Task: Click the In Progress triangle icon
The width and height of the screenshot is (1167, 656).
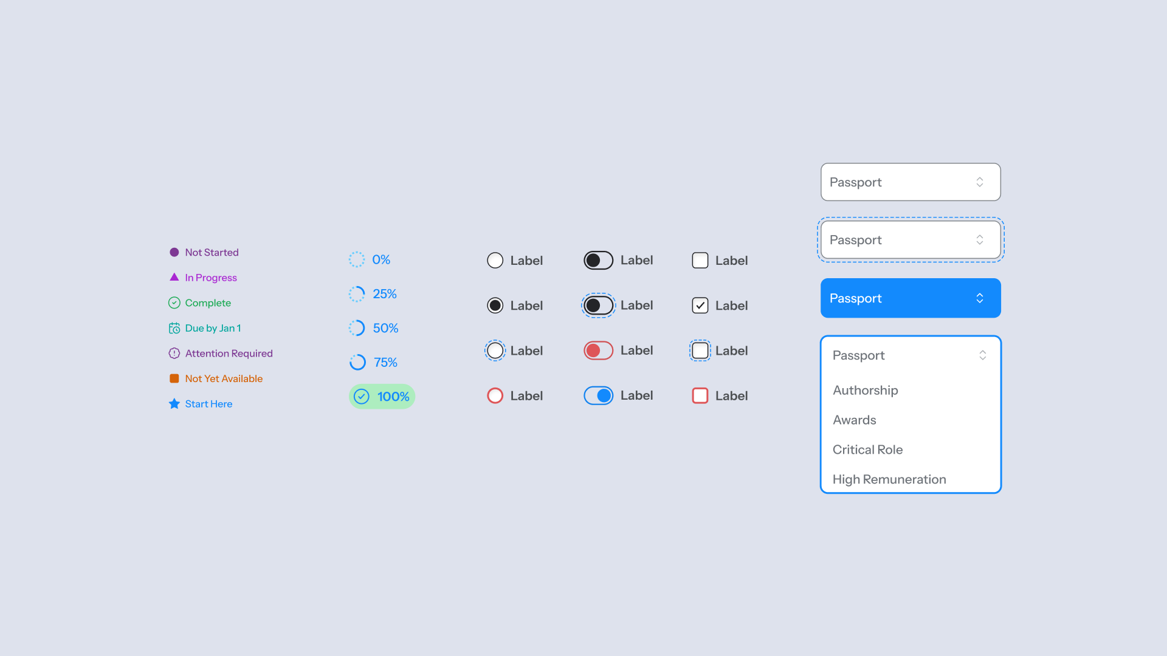Action: [x=174, y=277]
